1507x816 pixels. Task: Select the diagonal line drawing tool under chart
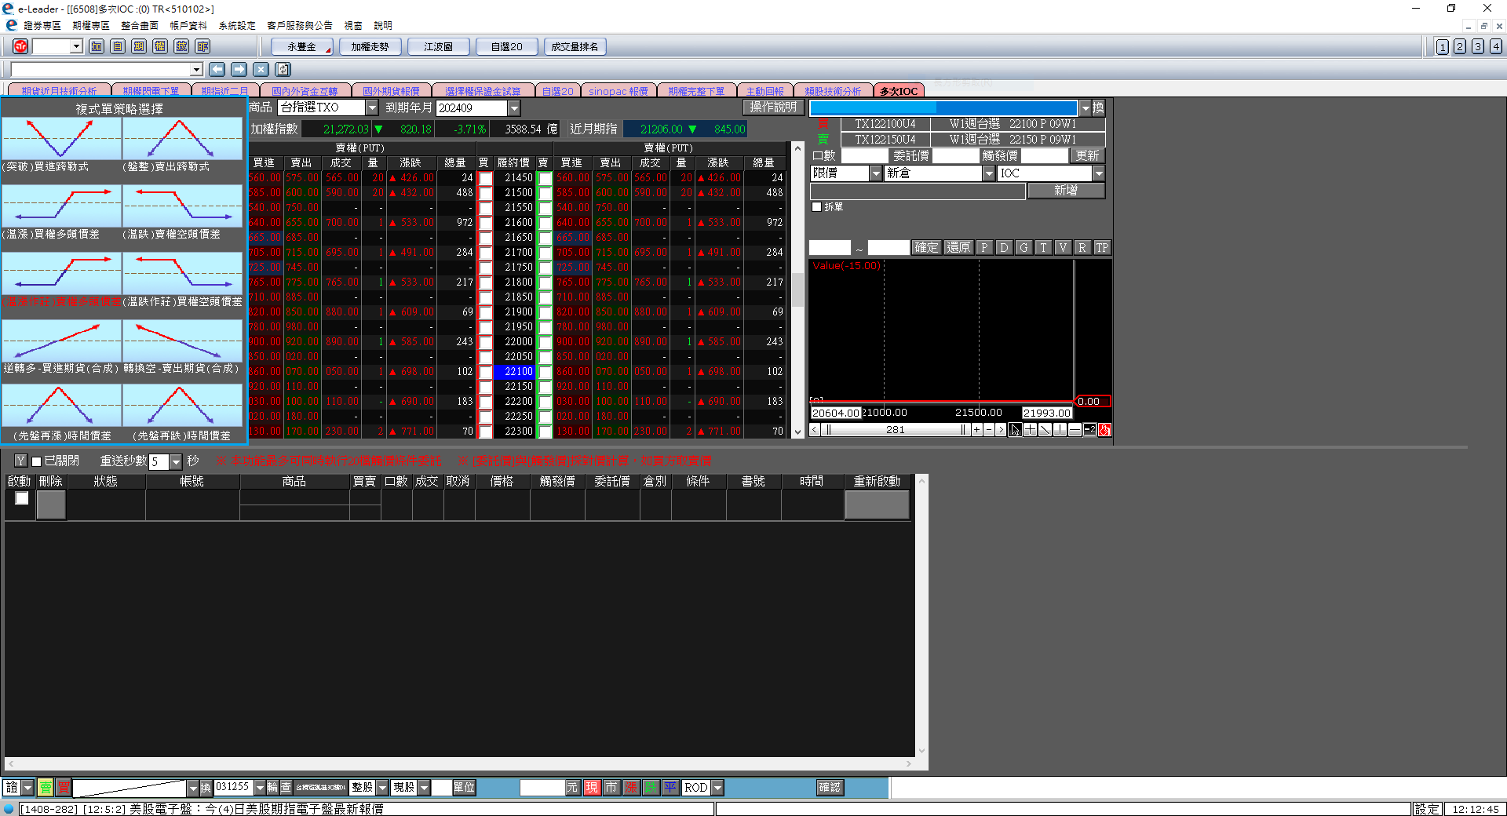click(x=1045, y=430)
